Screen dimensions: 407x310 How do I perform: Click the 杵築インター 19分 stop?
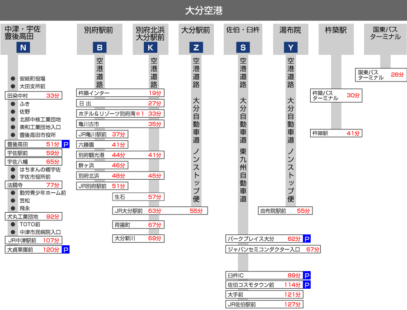point(120,93)
